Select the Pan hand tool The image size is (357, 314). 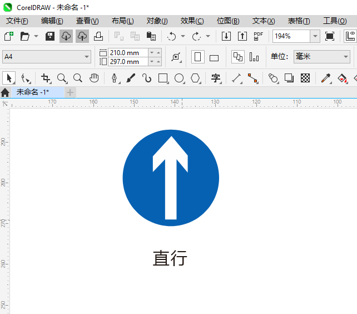(94, 78)
